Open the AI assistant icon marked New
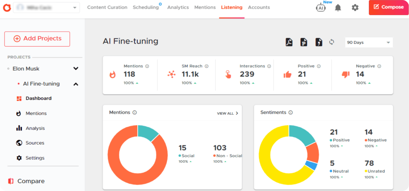This screenshot has height=191, width=409. point(321,7)
